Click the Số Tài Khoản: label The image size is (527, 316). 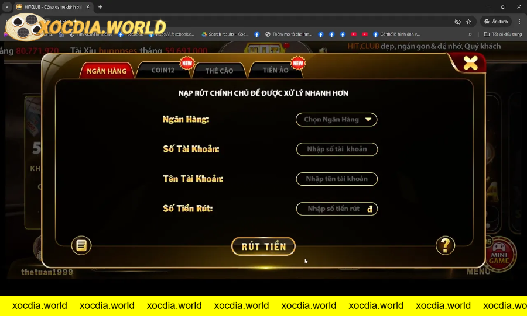191,149
